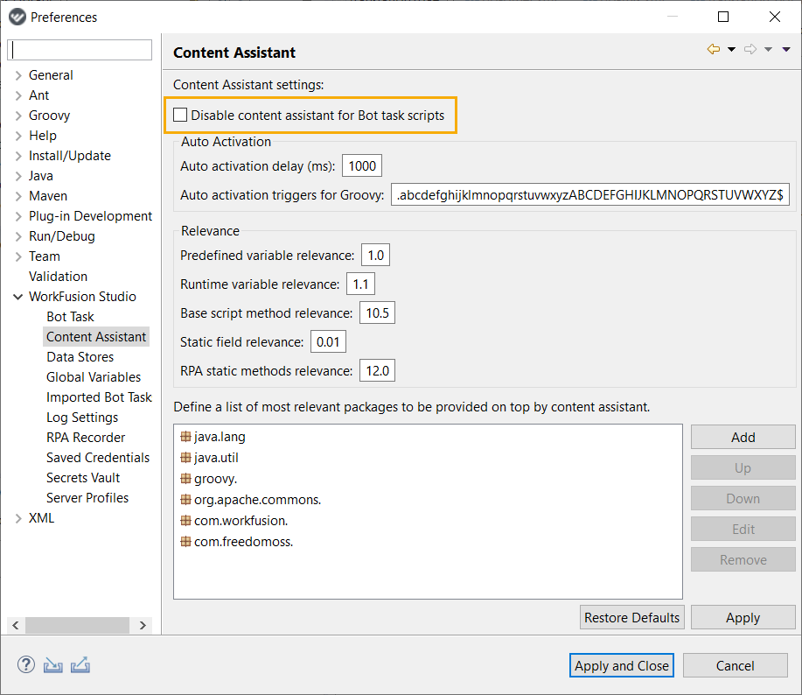The width and height of the screenshot is (802, 695).
Task: Select the Content Assistant tree item
Action: (96, 337)
